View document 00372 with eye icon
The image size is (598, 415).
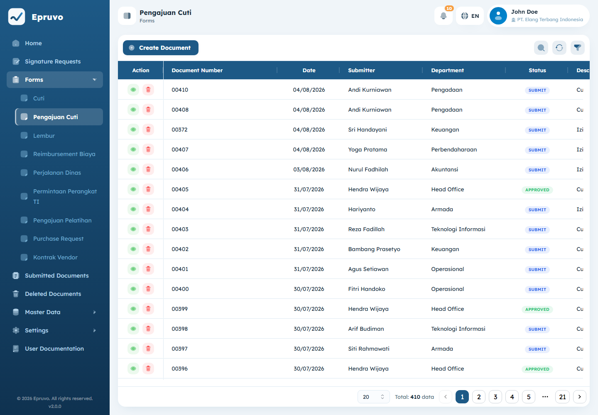pyautogui.click(x=133, y=129)
